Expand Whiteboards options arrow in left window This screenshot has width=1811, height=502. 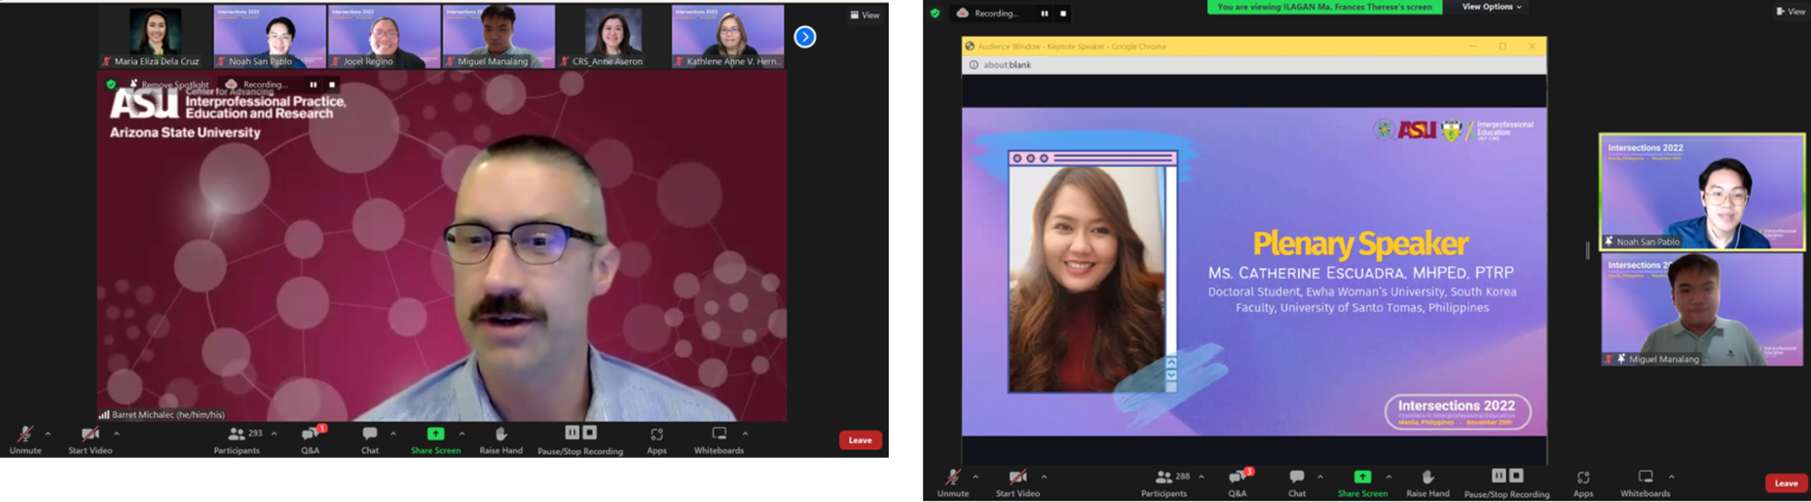pos(745,434)
